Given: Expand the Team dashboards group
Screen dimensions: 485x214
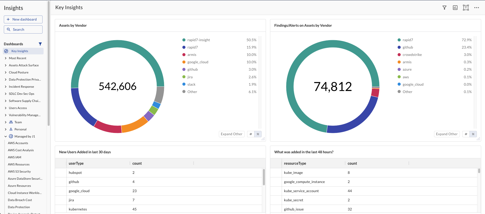Looking at the screenshot, I should [6, 122].
